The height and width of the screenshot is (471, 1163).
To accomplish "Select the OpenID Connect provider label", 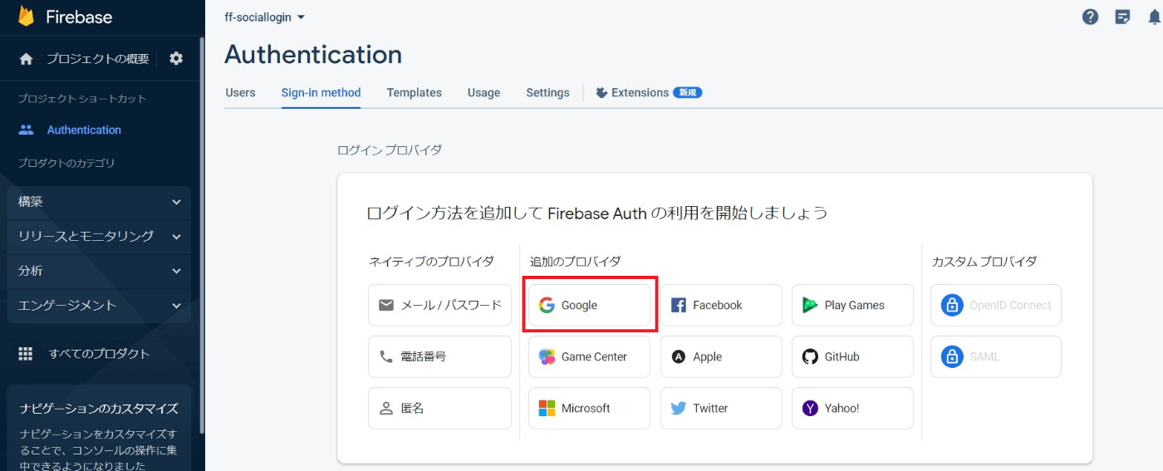I will point(1010,305).
